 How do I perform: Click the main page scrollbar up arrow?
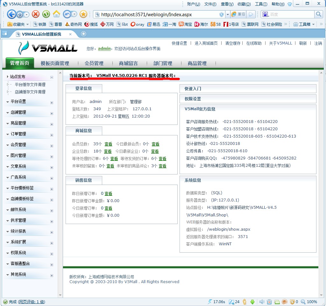[x=321, y=73]
